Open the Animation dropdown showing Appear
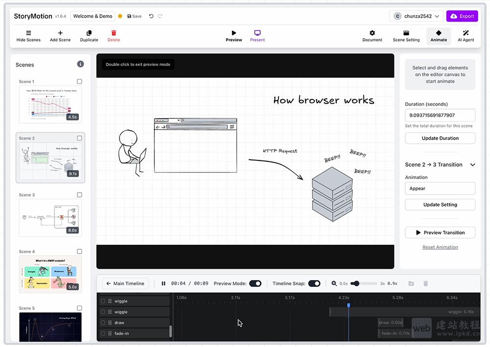Viewport: 490px width, 347px height. (x=440, y=188)
